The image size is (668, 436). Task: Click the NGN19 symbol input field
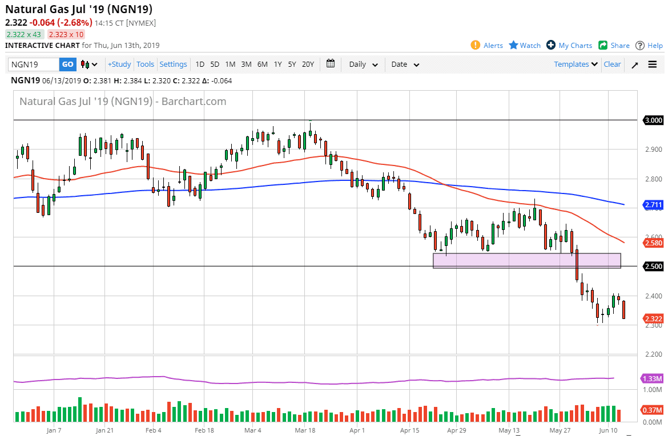[x=34, y=64]
